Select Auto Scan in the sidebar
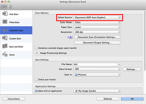Screen dimensions: 146x104 [16, 14]
